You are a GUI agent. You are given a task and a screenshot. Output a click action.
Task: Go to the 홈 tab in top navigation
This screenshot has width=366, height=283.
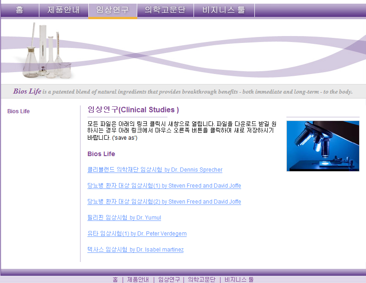click(20, 10)
